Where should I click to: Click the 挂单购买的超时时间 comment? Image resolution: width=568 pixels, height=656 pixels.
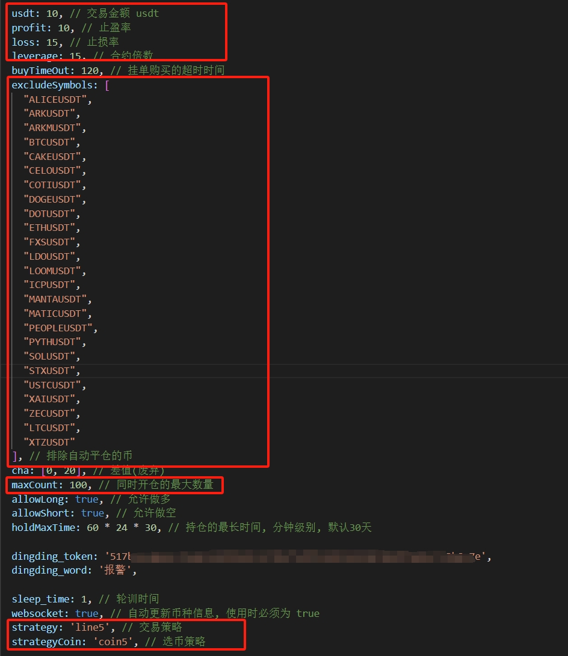point(167,70)
